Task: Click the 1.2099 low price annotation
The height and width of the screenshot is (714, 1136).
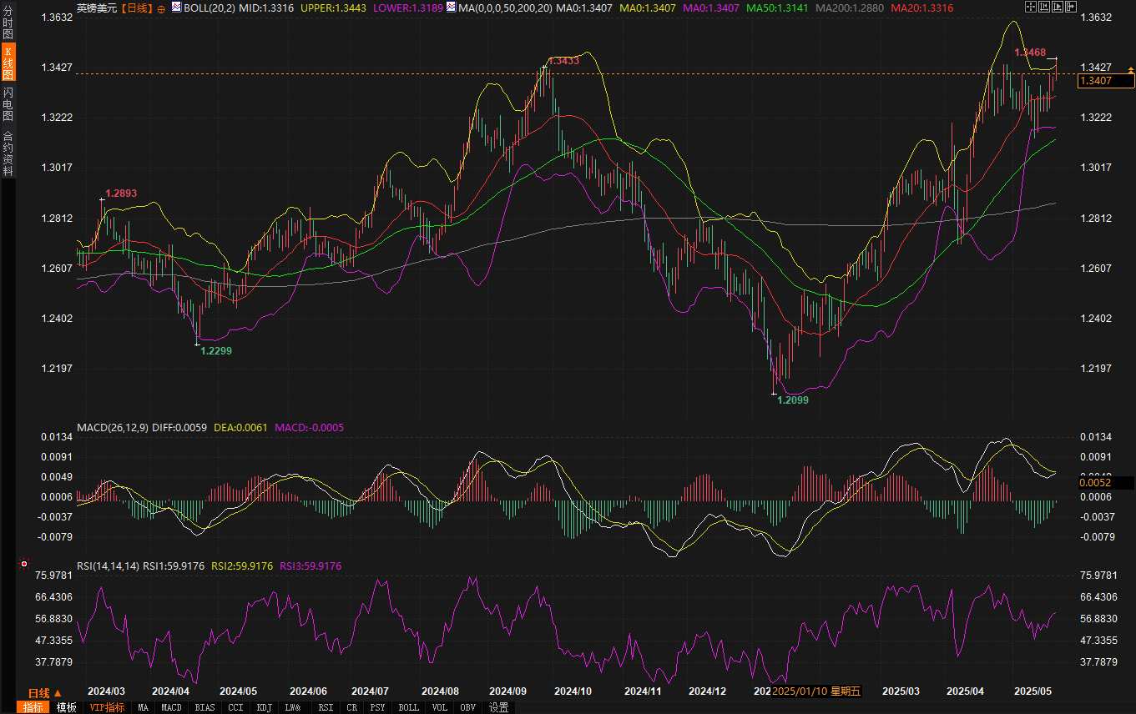Action: pos(793,400)
